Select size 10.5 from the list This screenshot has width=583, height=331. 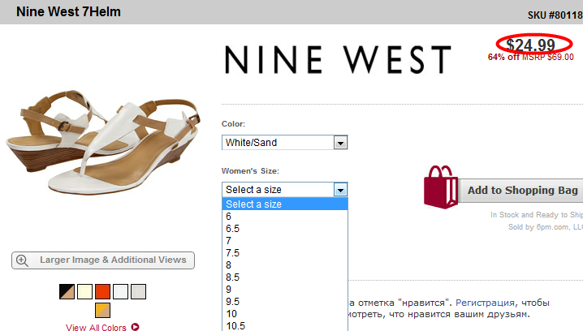[x=285, y=326]
